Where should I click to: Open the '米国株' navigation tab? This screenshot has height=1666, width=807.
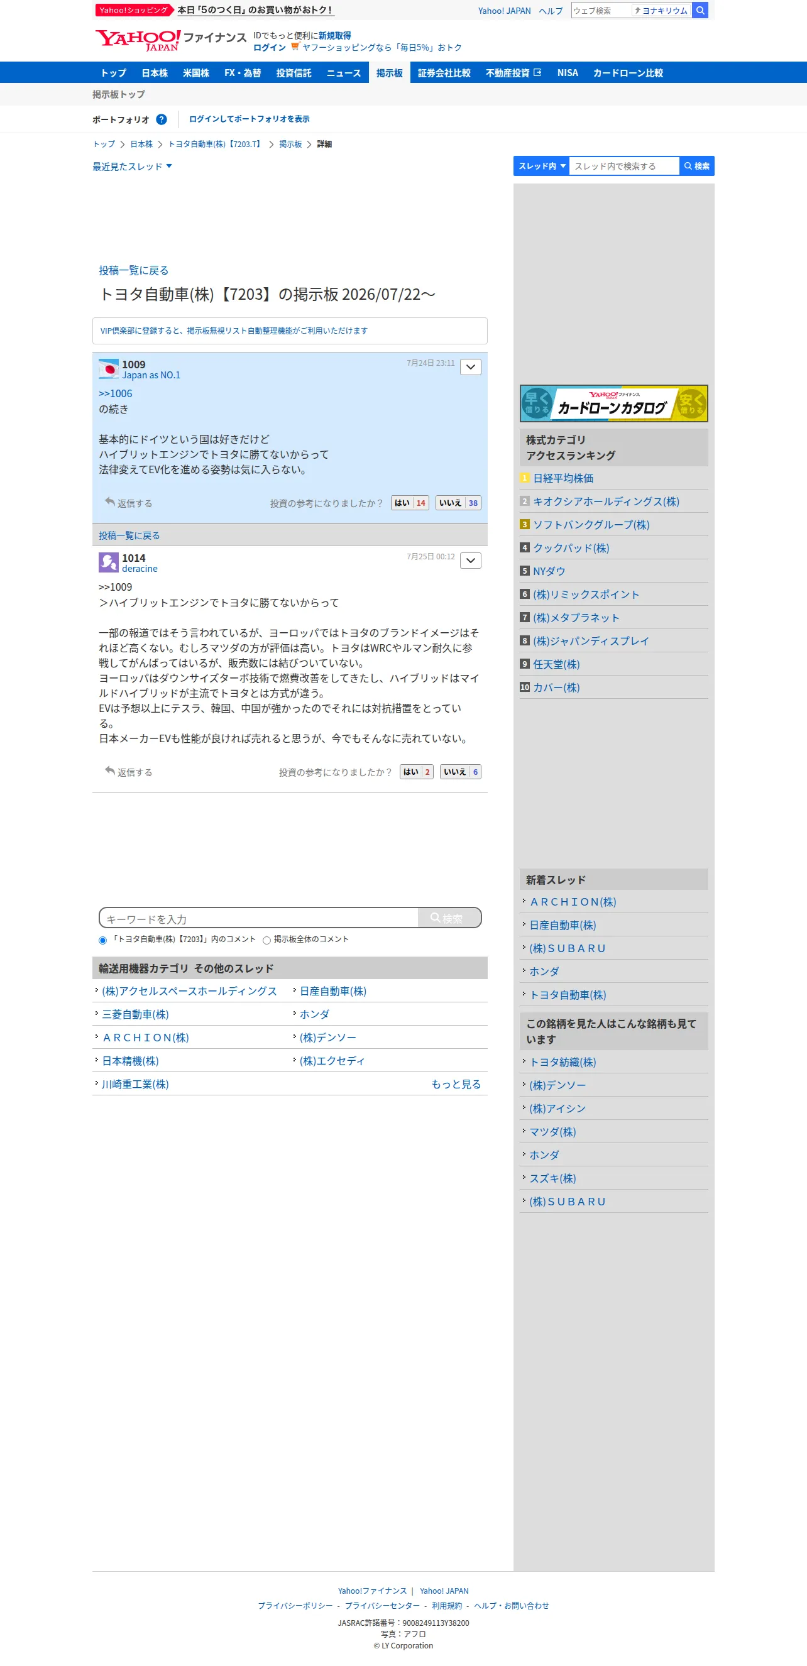(196, 72)
